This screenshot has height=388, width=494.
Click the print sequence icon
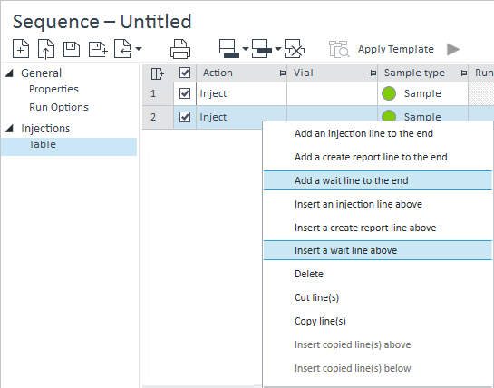pos(180,49)
